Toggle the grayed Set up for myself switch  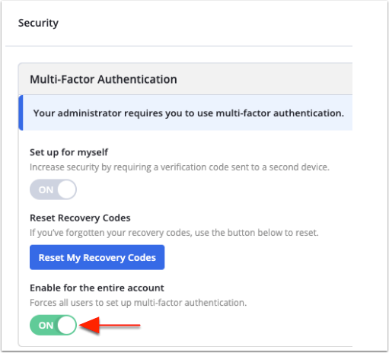pos(53,189)
